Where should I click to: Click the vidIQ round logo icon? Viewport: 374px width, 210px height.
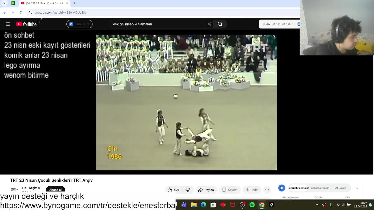(282, 188)
